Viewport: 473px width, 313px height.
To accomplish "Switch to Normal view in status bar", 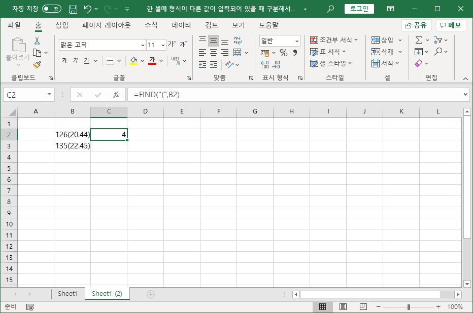I will 322,307.
